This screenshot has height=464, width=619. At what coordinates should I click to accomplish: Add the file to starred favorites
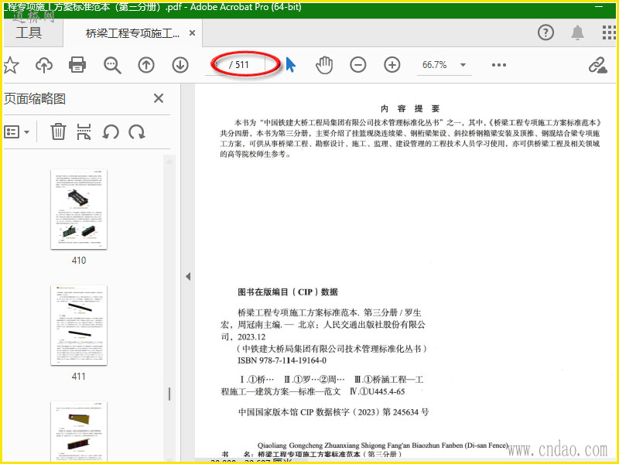coord(11,65)
